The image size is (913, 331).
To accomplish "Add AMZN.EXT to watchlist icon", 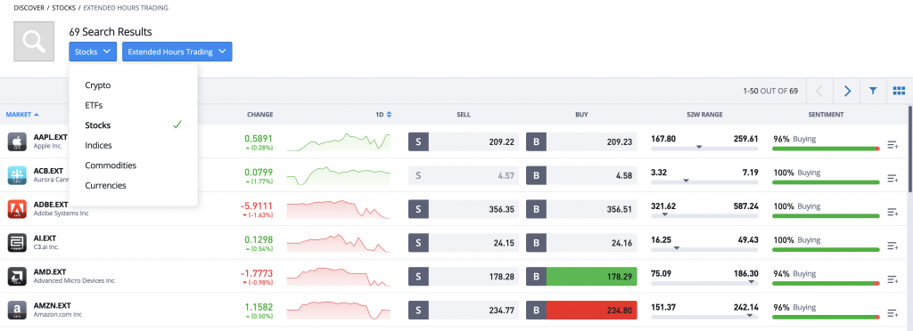I will 892,313.
